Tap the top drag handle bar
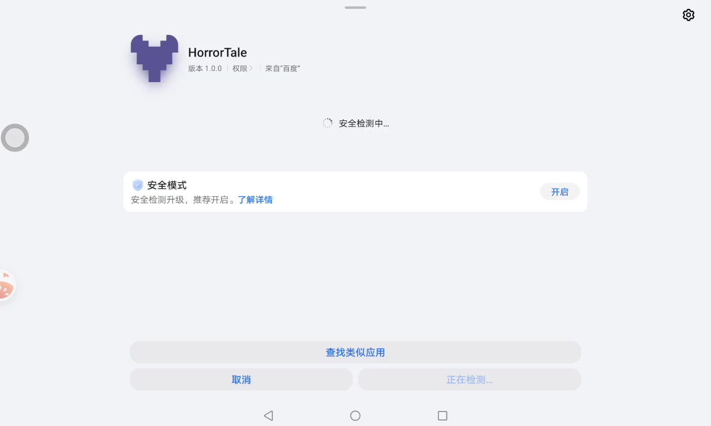This screenshot has height=426, width=711. pyautogui.click(x=355, y=8)
